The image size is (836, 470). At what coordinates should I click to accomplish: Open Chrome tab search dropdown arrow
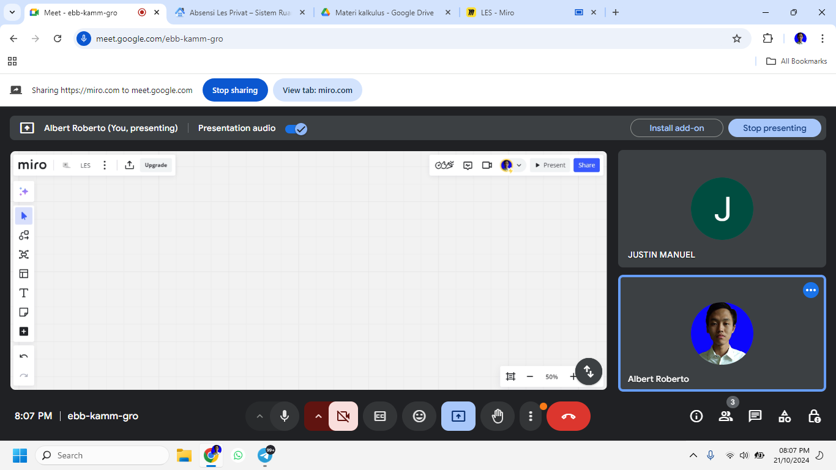[x=12, y=12]
